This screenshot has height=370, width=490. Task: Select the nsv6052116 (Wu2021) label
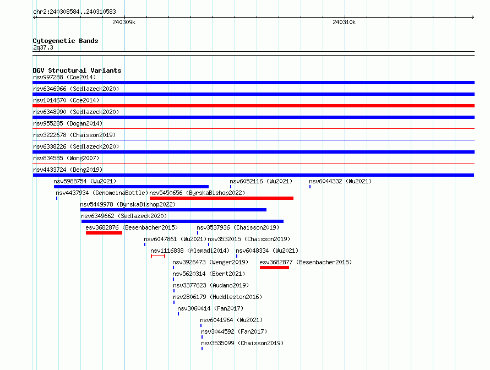(261, 181)
